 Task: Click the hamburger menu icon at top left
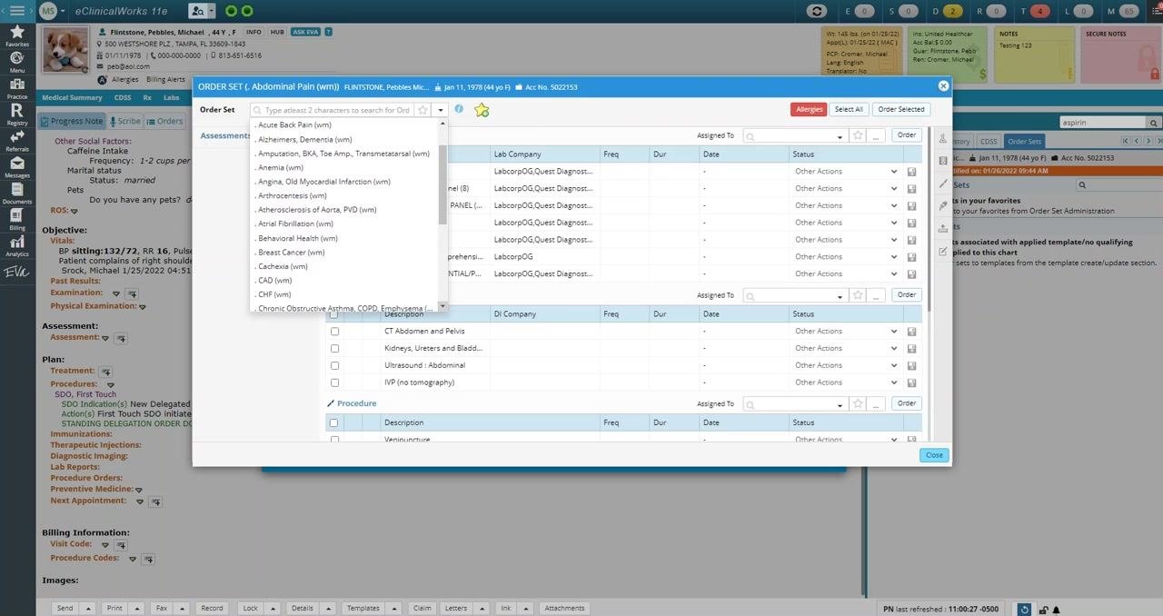17,11
